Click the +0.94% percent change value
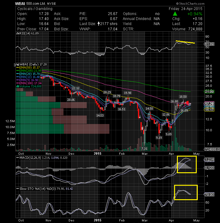 (x=195, y=14)
